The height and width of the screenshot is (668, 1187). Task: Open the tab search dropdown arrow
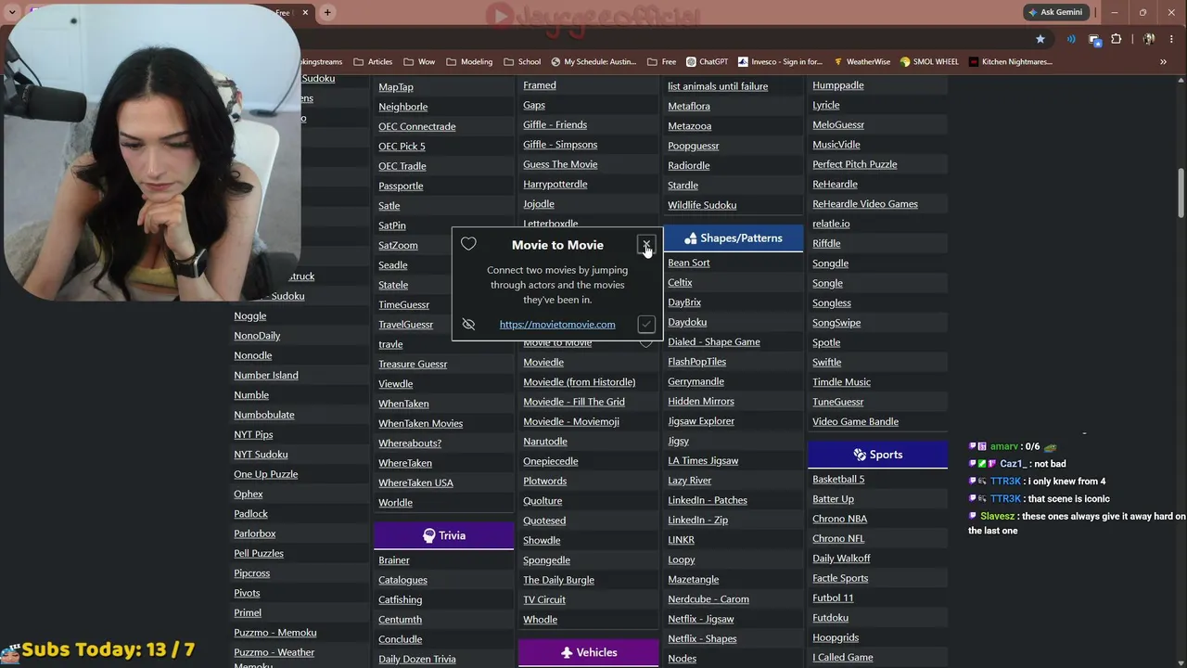point(12,12)
